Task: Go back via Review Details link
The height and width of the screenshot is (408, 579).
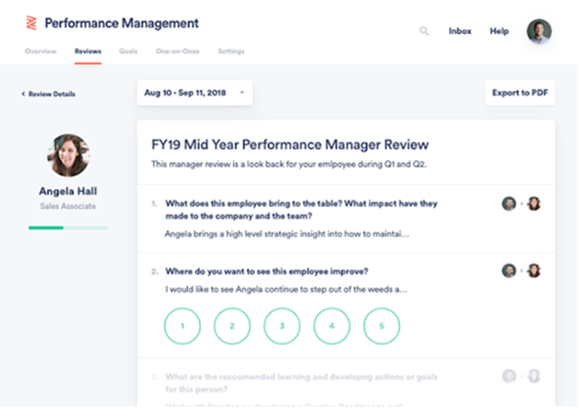Action: click(48, 94)
